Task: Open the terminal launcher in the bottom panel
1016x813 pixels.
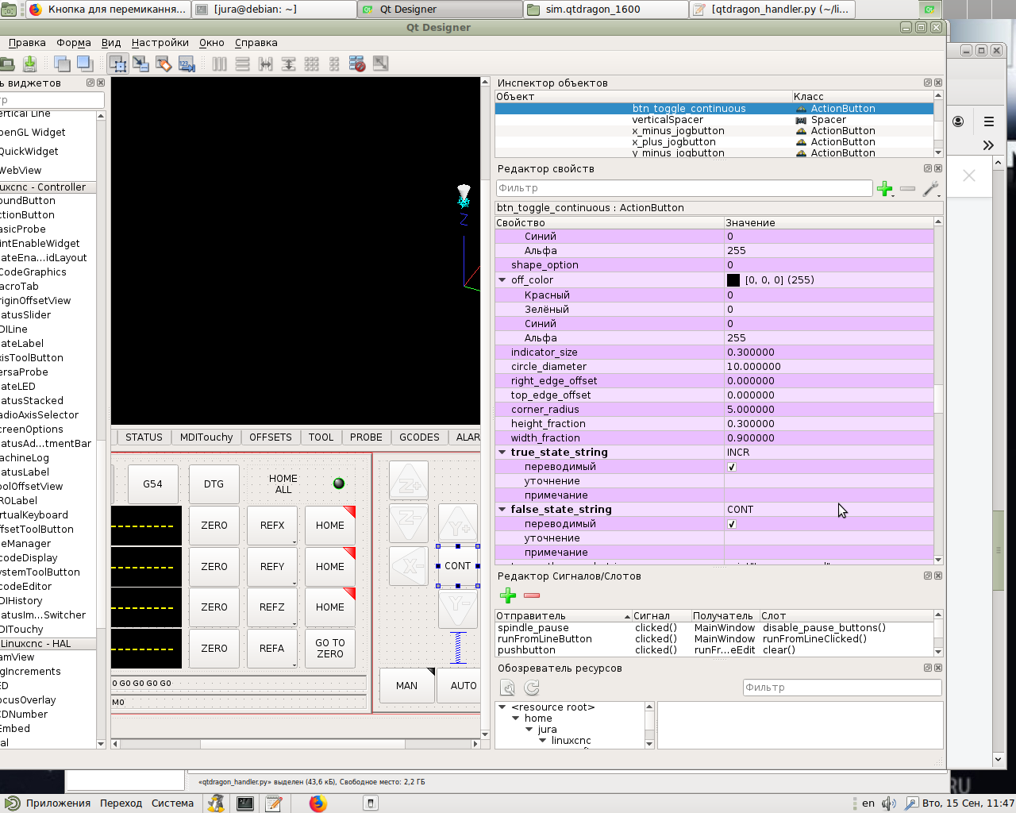Action: coord(245,803)
